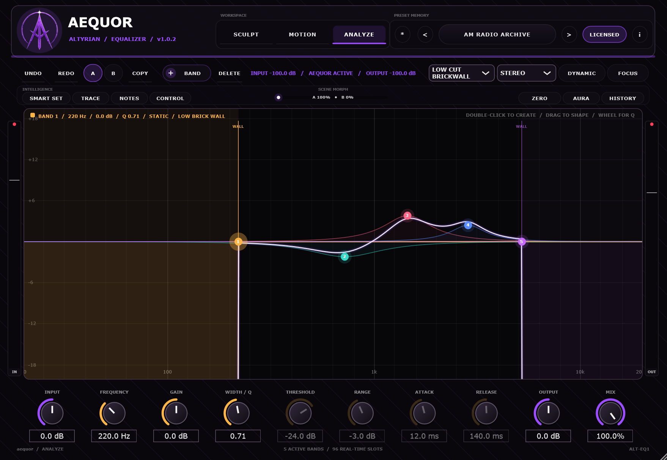This screenshot has width=667, height=460.
Task: Select band node 3 on the curve
Action: [x=407, y=215]
